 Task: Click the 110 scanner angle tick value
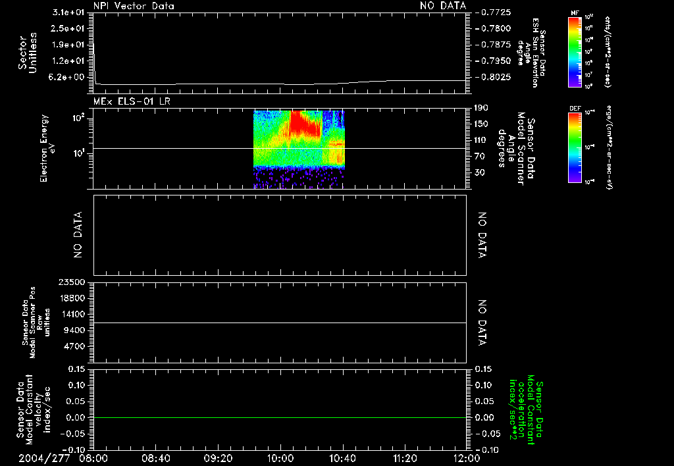(480, 140)
